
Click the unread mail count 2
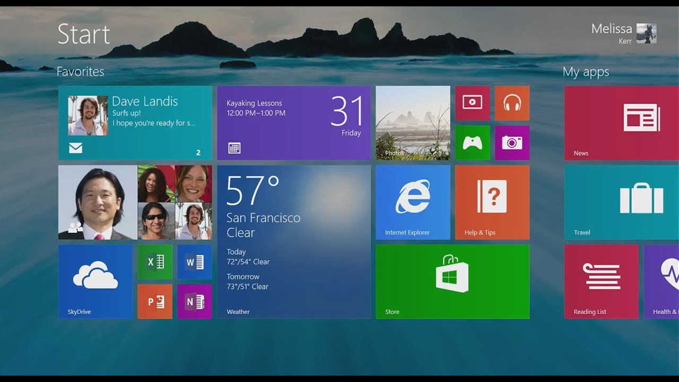[198, 153]
